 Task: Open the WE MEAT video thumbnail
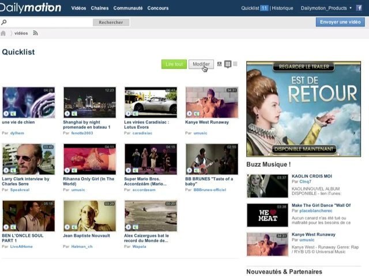tap(268, 215)
